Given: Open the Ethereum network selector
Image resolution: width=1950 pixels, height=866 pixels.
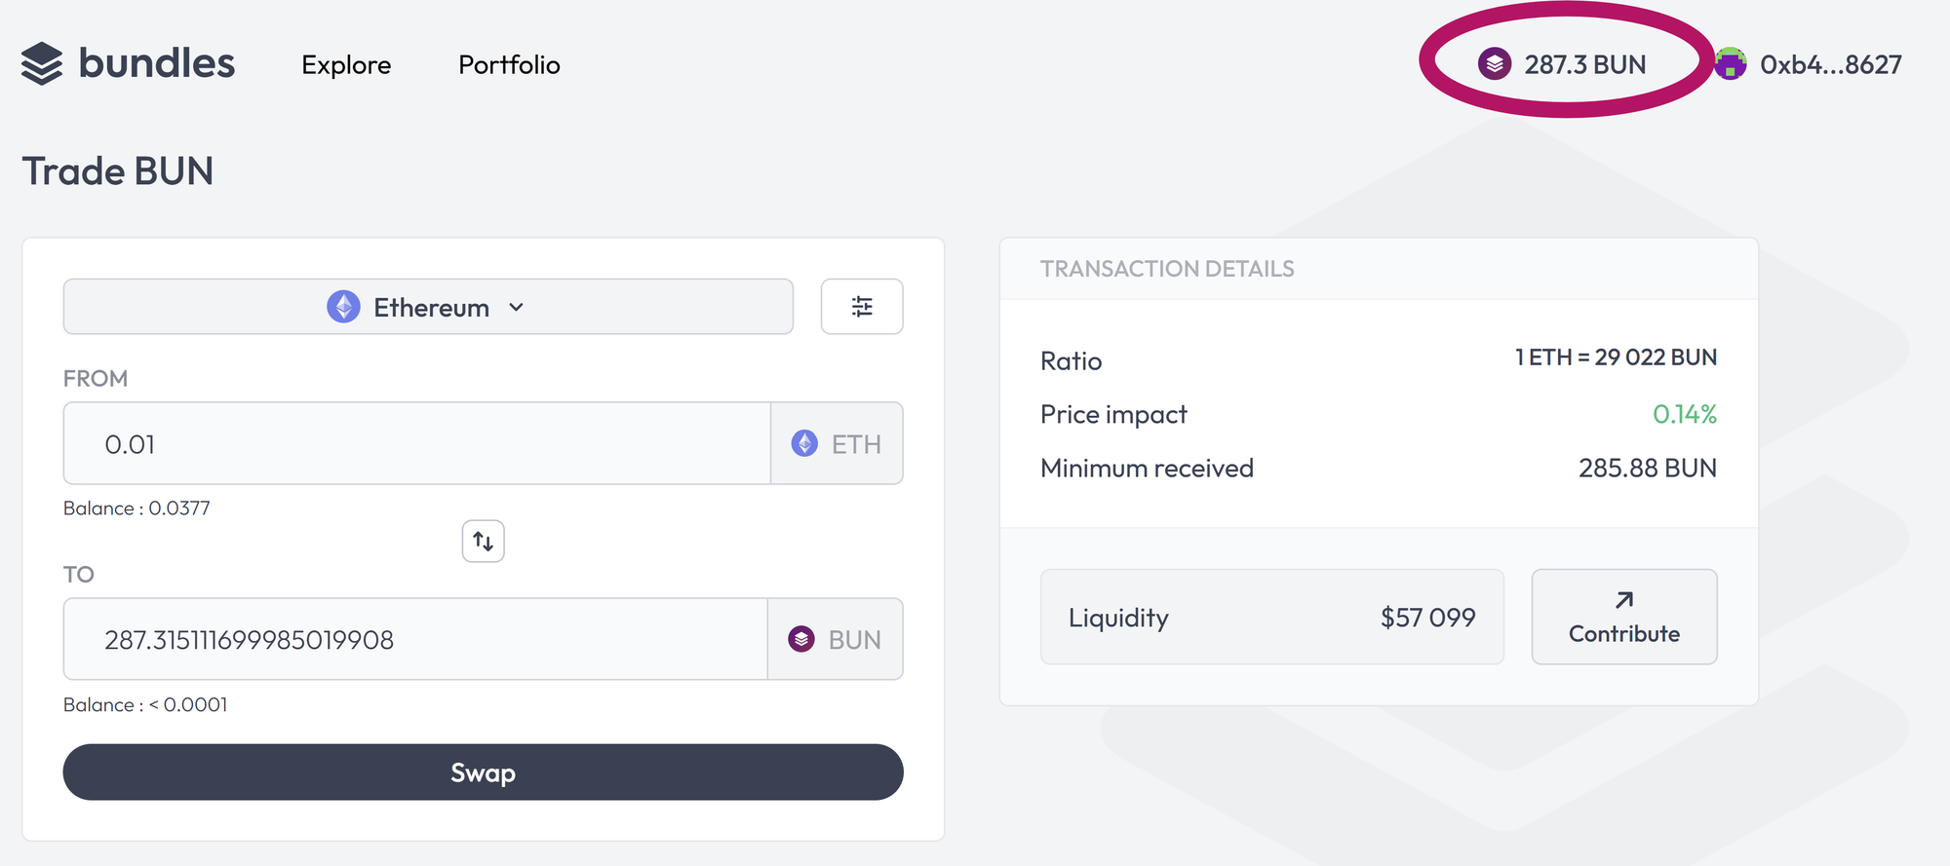Looking at the screenshot, I should (x=428, y=307).
